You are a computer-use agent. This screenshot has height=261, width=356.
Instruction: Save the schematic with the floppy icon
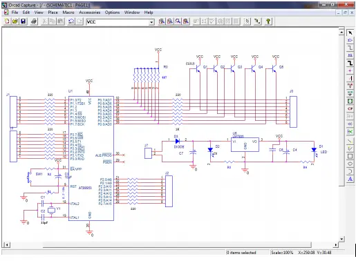[x=23, y=21]
